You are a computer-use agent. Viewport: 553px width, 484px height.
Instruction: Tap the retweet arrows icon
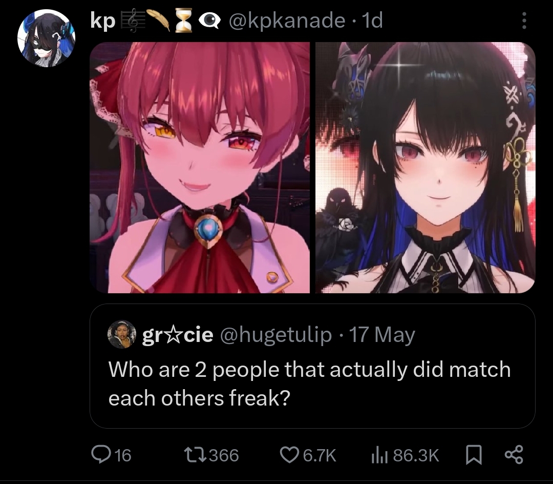[195, 455]
